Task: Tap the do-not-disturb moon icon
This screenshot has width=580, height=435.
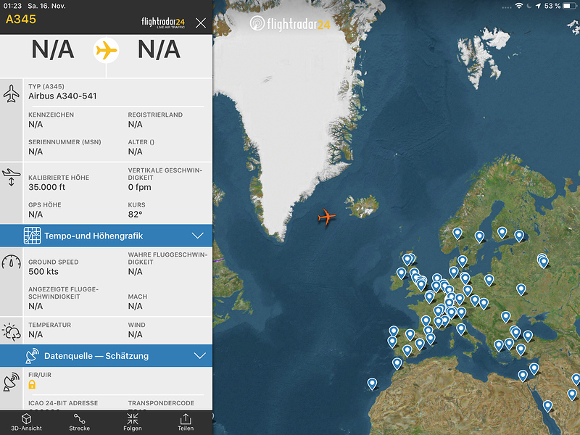Action: click(x=529, y=6)
